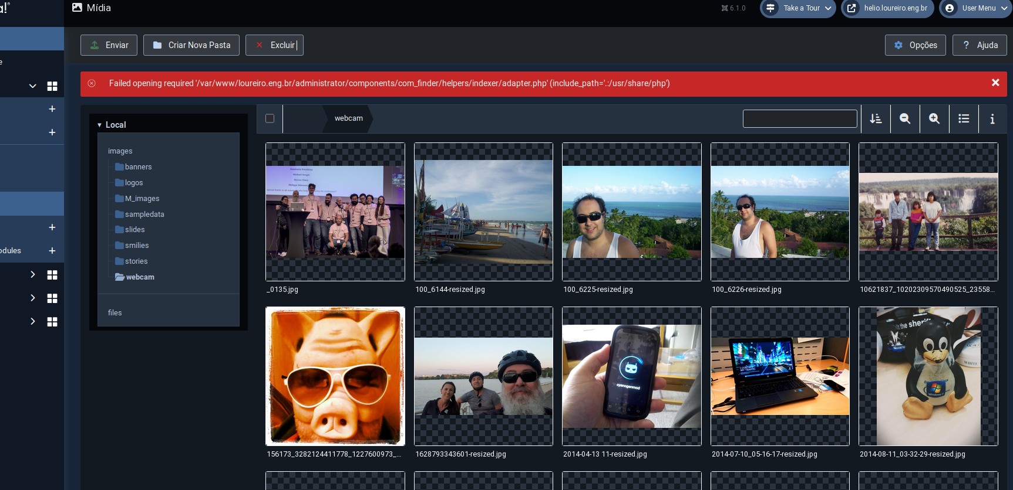Click the media search input field

pyautogui.click(x=800, y=118)
